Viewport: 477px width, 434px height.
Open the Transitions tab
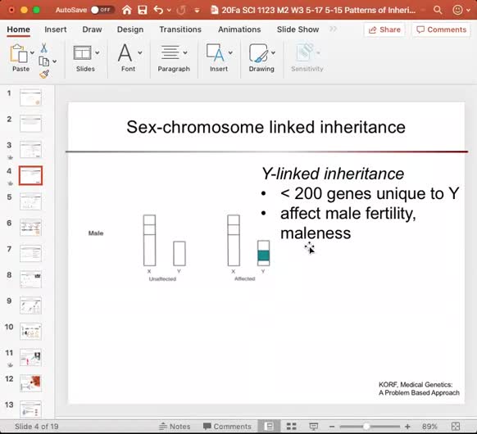(180, 29)
